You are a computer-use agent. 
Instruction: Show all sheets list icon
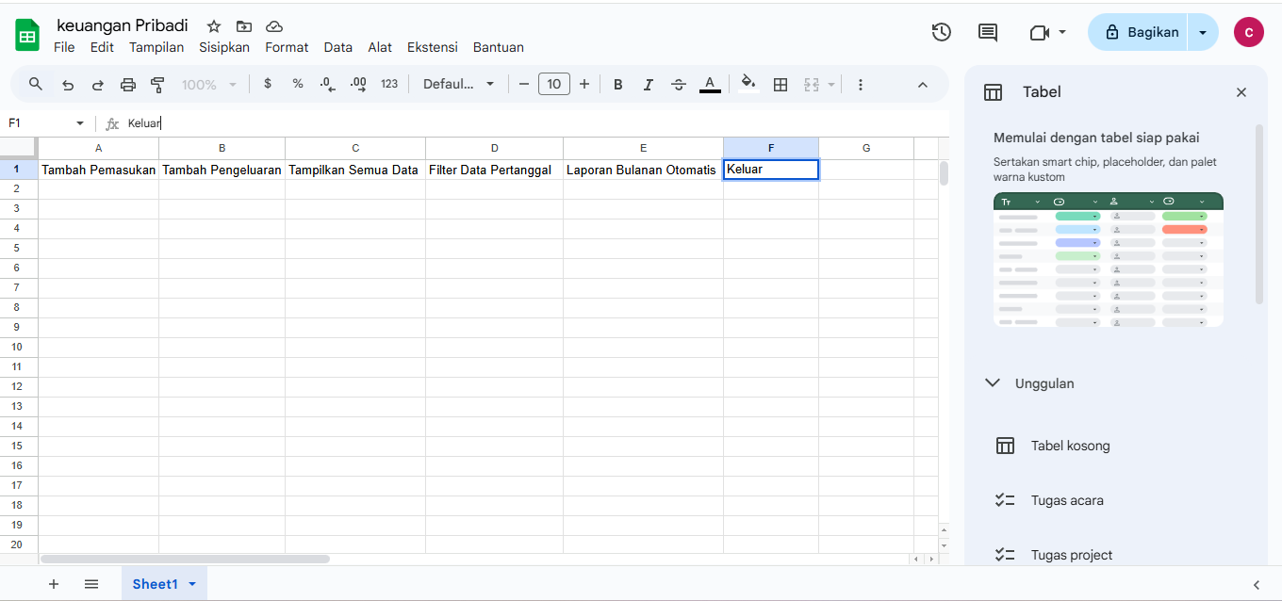coord(91,584)
